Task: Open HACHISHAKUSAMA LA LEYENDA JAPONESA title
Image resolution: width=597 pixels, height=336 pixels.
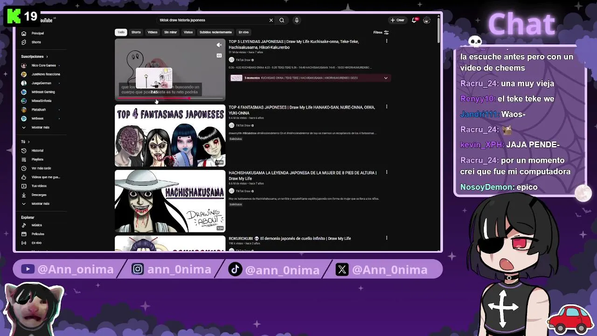Action: [x=302, y=175]
